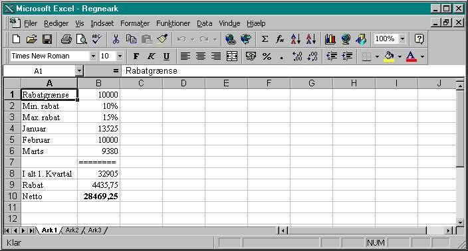The image size is (468, 251).
Task: Open the Chart Wizard icon
Action: pyautogui.click(x=330, y=39)
